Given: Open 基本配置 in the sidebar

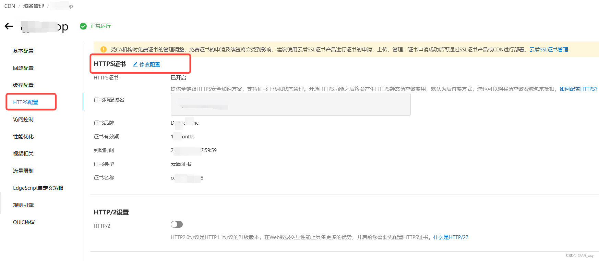Looking at the screenshot, I should tap(23, 51).
